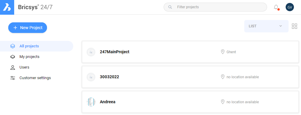Viewport: 301px width, 115px height.
Task: Click the search magnifier icon
Action: (x=170, y=7)
